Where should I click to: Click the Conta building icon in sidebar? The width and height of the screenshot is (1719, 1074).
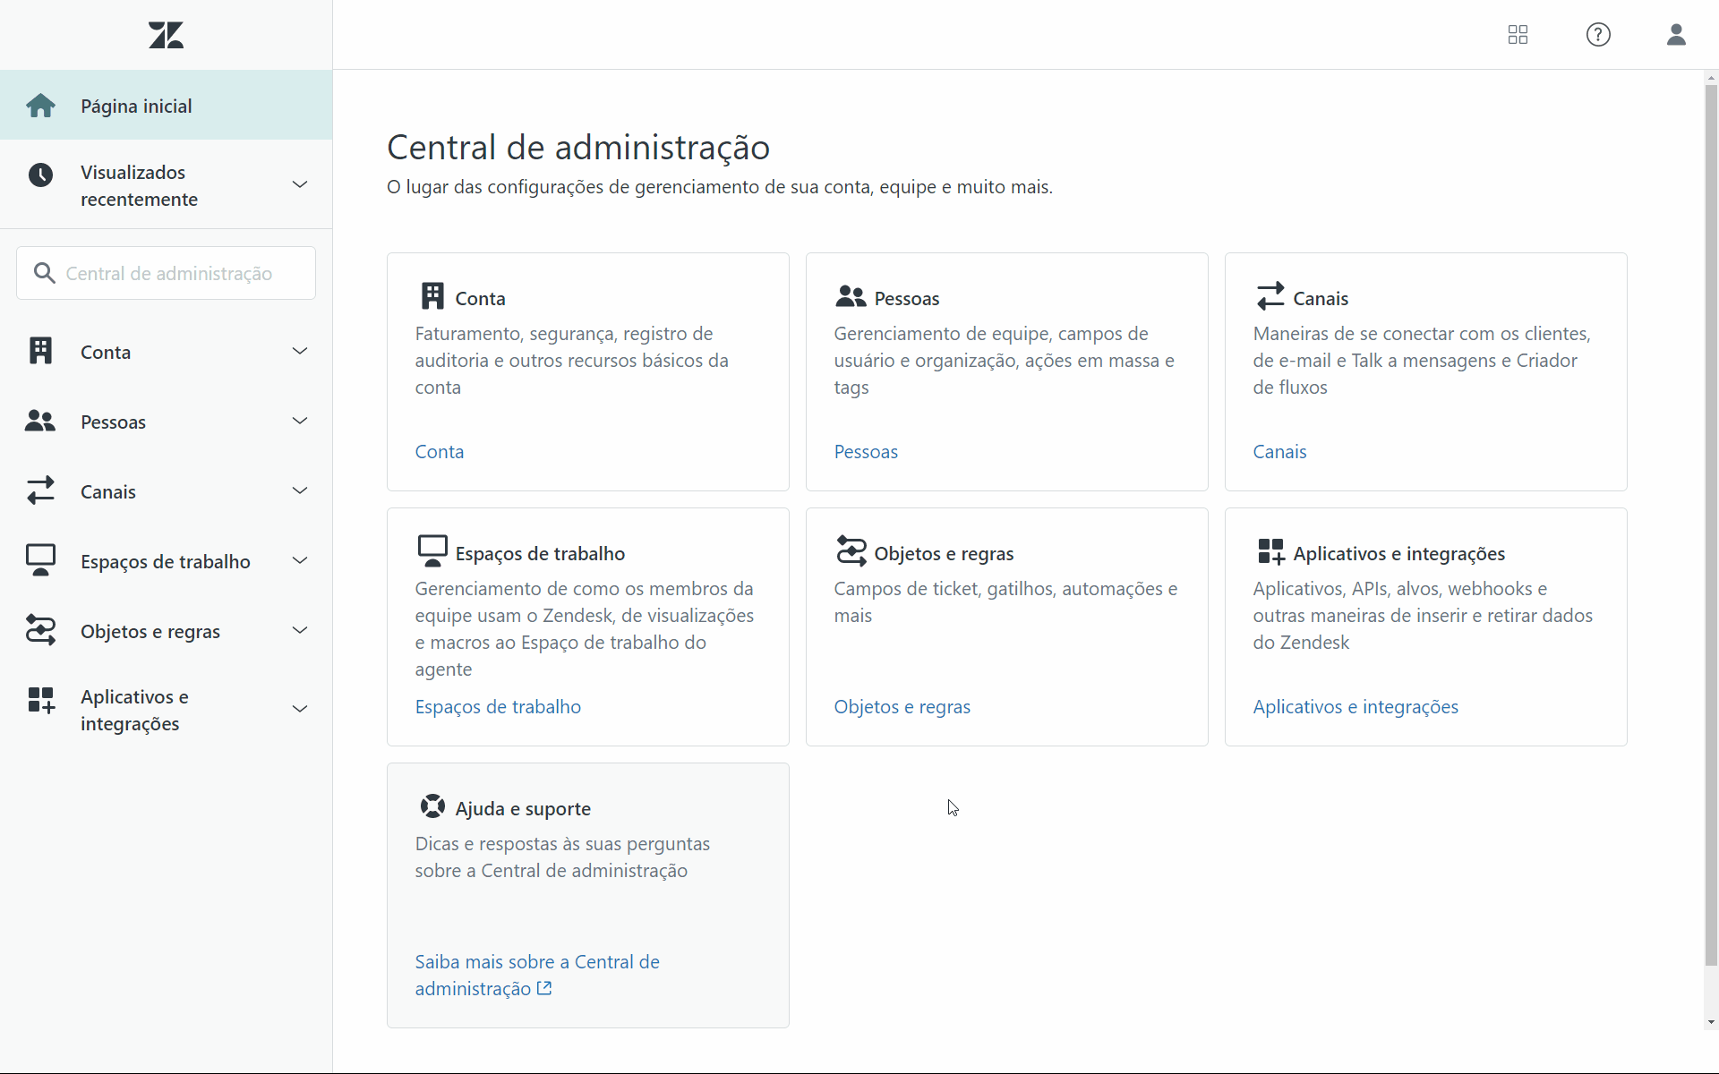coord(40,351)
